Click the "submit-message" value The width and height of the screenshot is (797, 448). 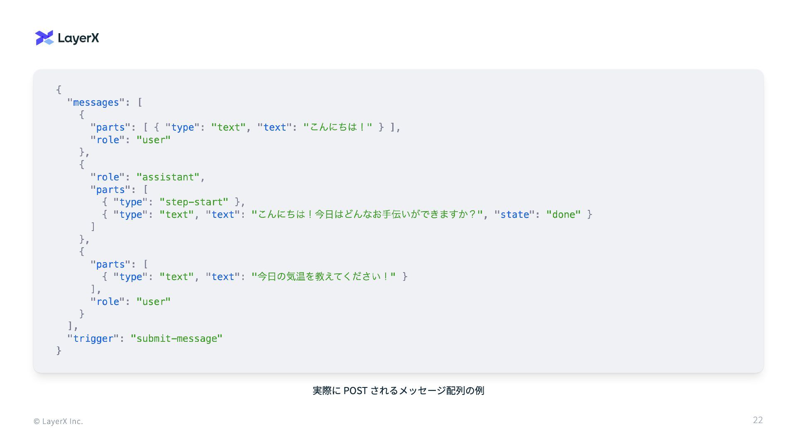176,338
